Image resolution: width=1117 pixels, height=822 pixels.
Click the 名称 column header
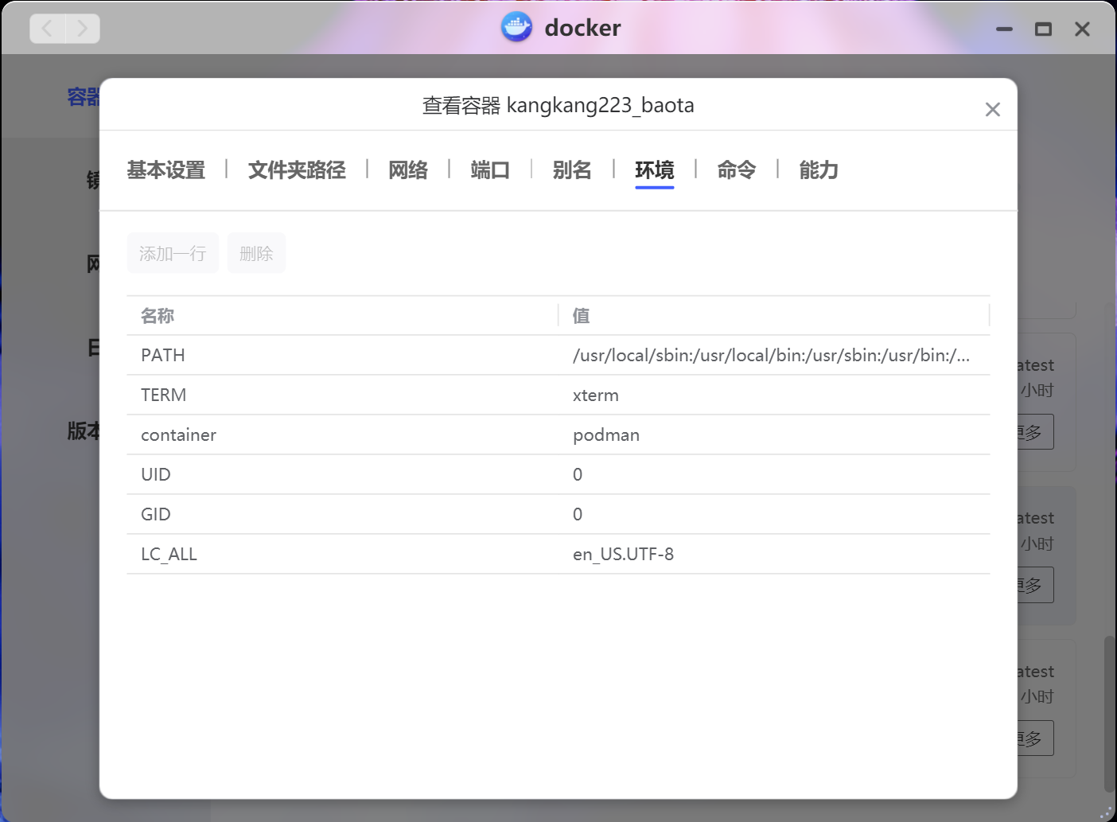pos(158,316)
